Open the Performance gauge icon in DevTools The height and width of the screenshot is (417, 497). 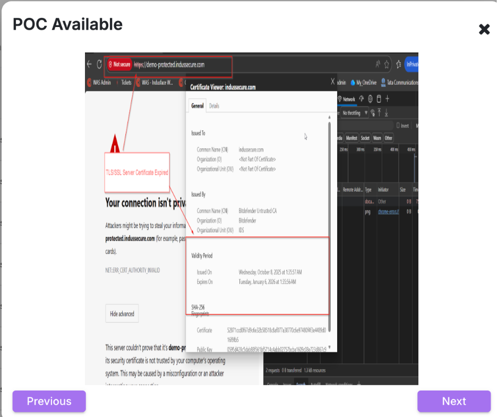coord(362,99)
